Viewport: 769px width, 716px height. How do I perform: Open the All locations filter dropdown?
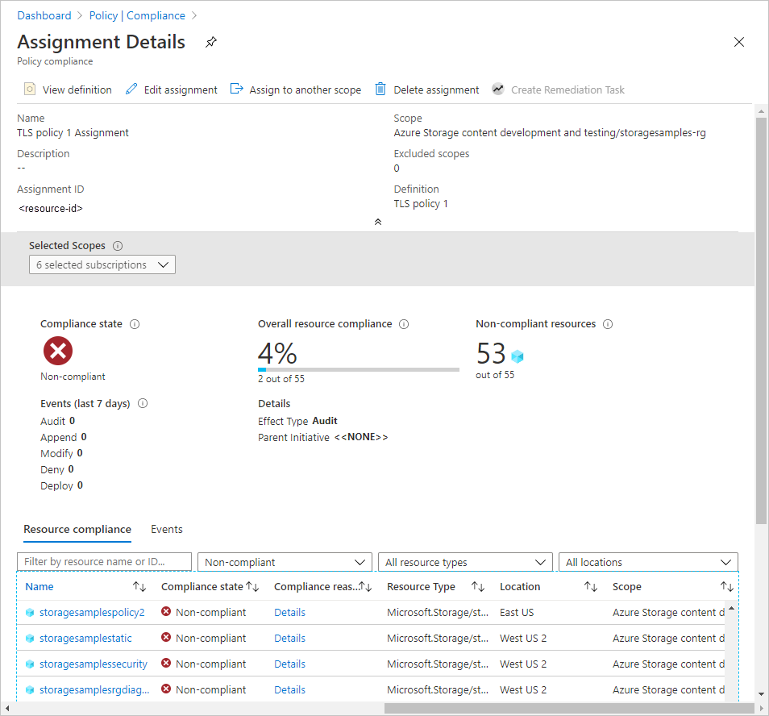648,561
